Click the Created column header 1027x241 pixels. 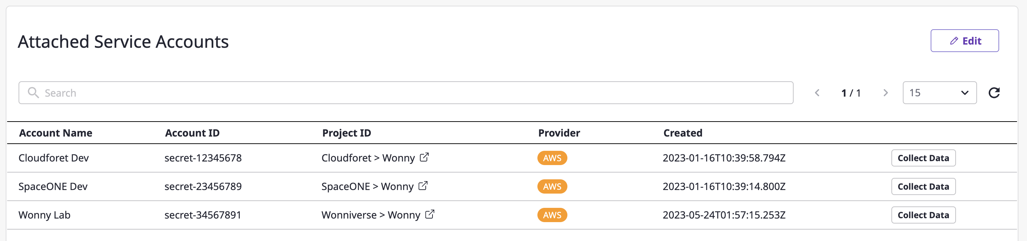click(683, 133)
